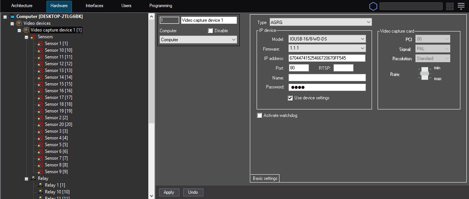This screenshot has width=469, height=199.
Task: Collapse the Computer [DESKTOP-2TLG6BK] tree node
Action: (x=5, y=17)
